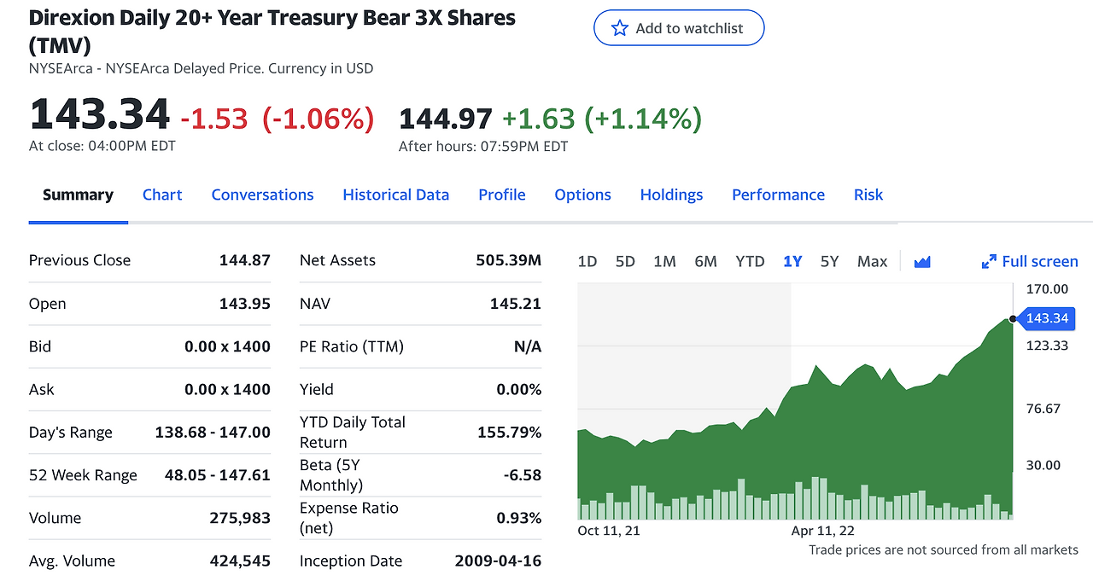The width and height of the screenshot is (1093, 587).
Task: Click the 143.34 price marker on chart
Action: click(x=1047, y=318)
